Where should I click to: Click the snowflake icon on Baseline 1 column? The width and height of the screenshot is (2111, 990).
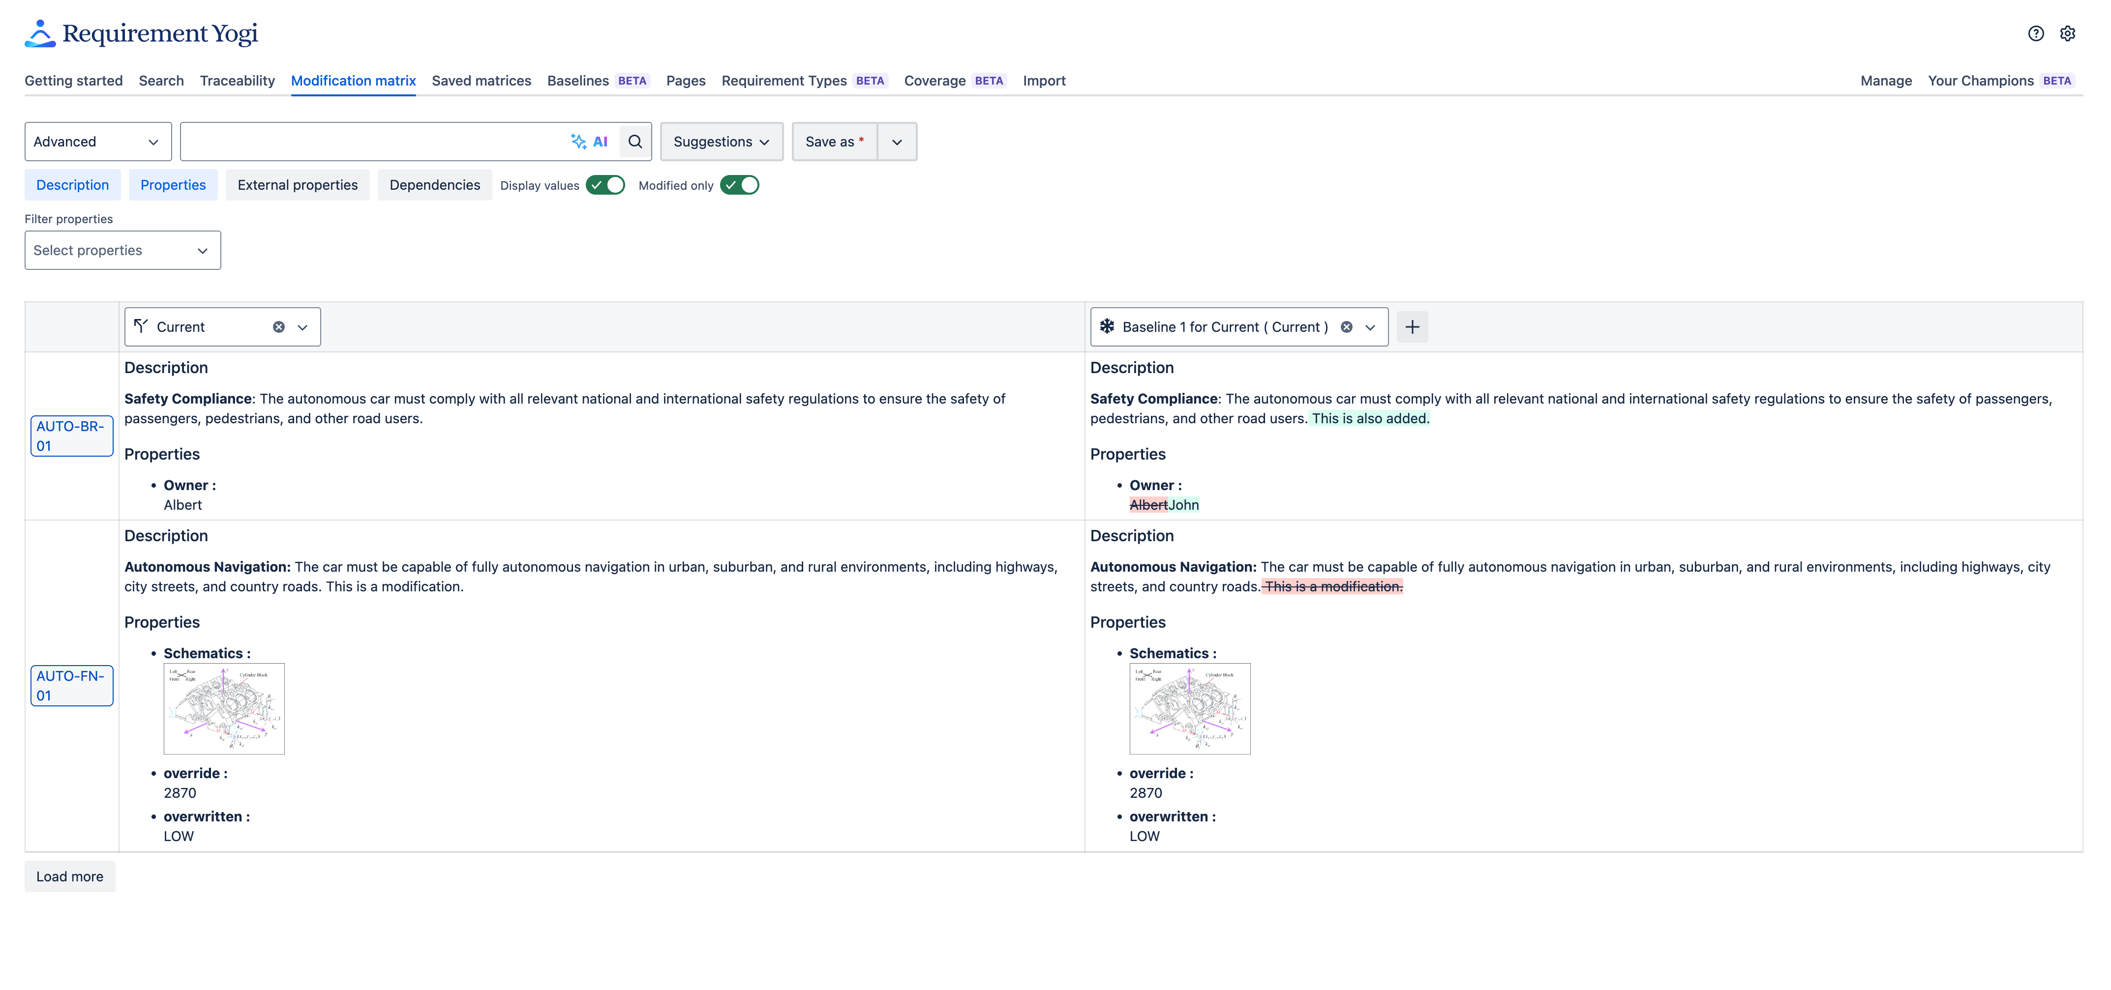click(1107, 326)
